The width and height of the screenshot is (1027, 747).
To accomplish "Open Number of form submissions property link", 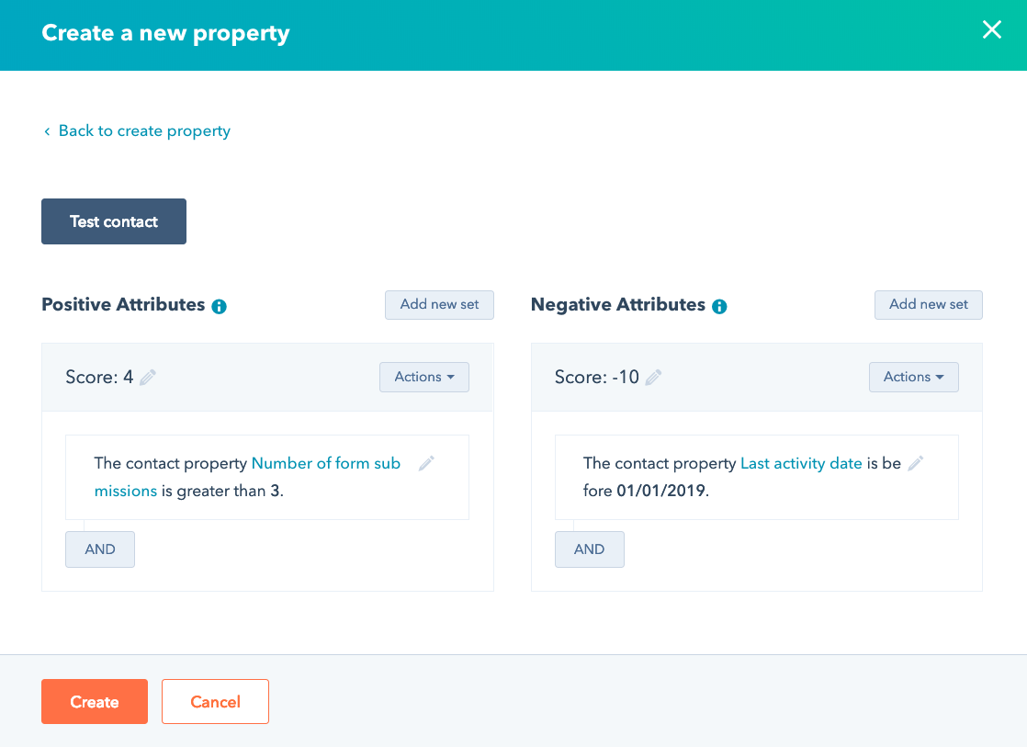I will click(x=325, y=464).
